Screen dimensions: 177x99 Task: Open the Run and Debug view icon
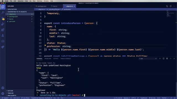3,24
